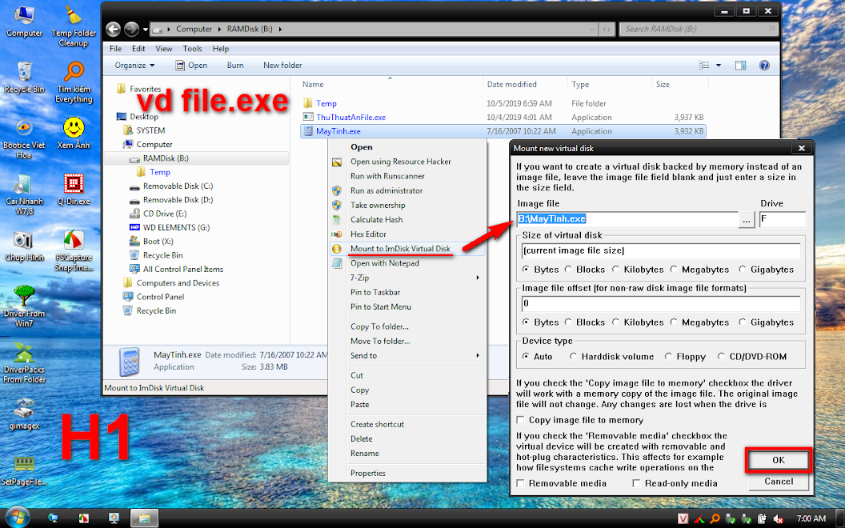Open DriverPacks From Folder desktop icon
This screenshot has height=528, width=845.
pyautogui.click(x=24, y=362)
